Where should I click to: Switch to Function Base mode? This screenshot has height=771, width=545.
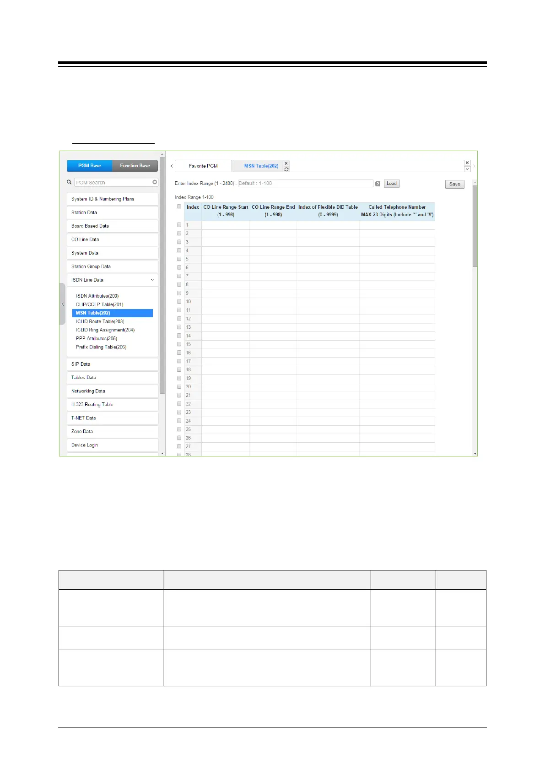(135, 166)
